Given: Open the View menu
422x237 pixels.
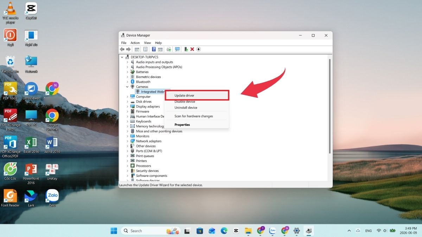Looking at the screenshot, I should (x=147, y=43).
